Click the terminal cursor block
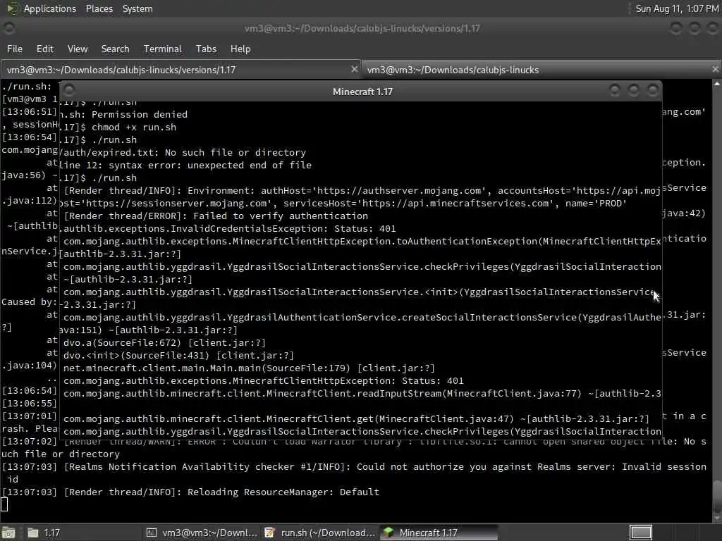 coord(4,504)
